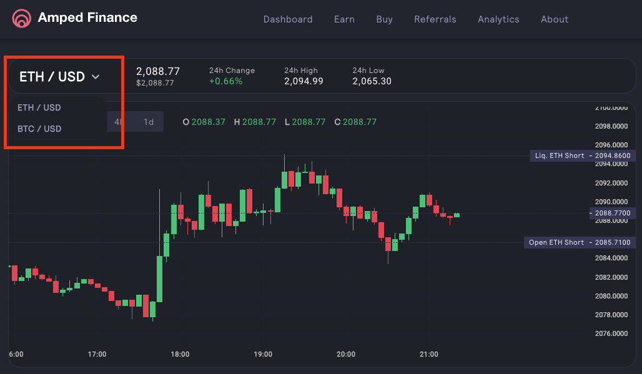Image resolution: width=642 pixels, height=374 pixels.
Task: Visit the Referrals page
Action: tap(435, 19)
